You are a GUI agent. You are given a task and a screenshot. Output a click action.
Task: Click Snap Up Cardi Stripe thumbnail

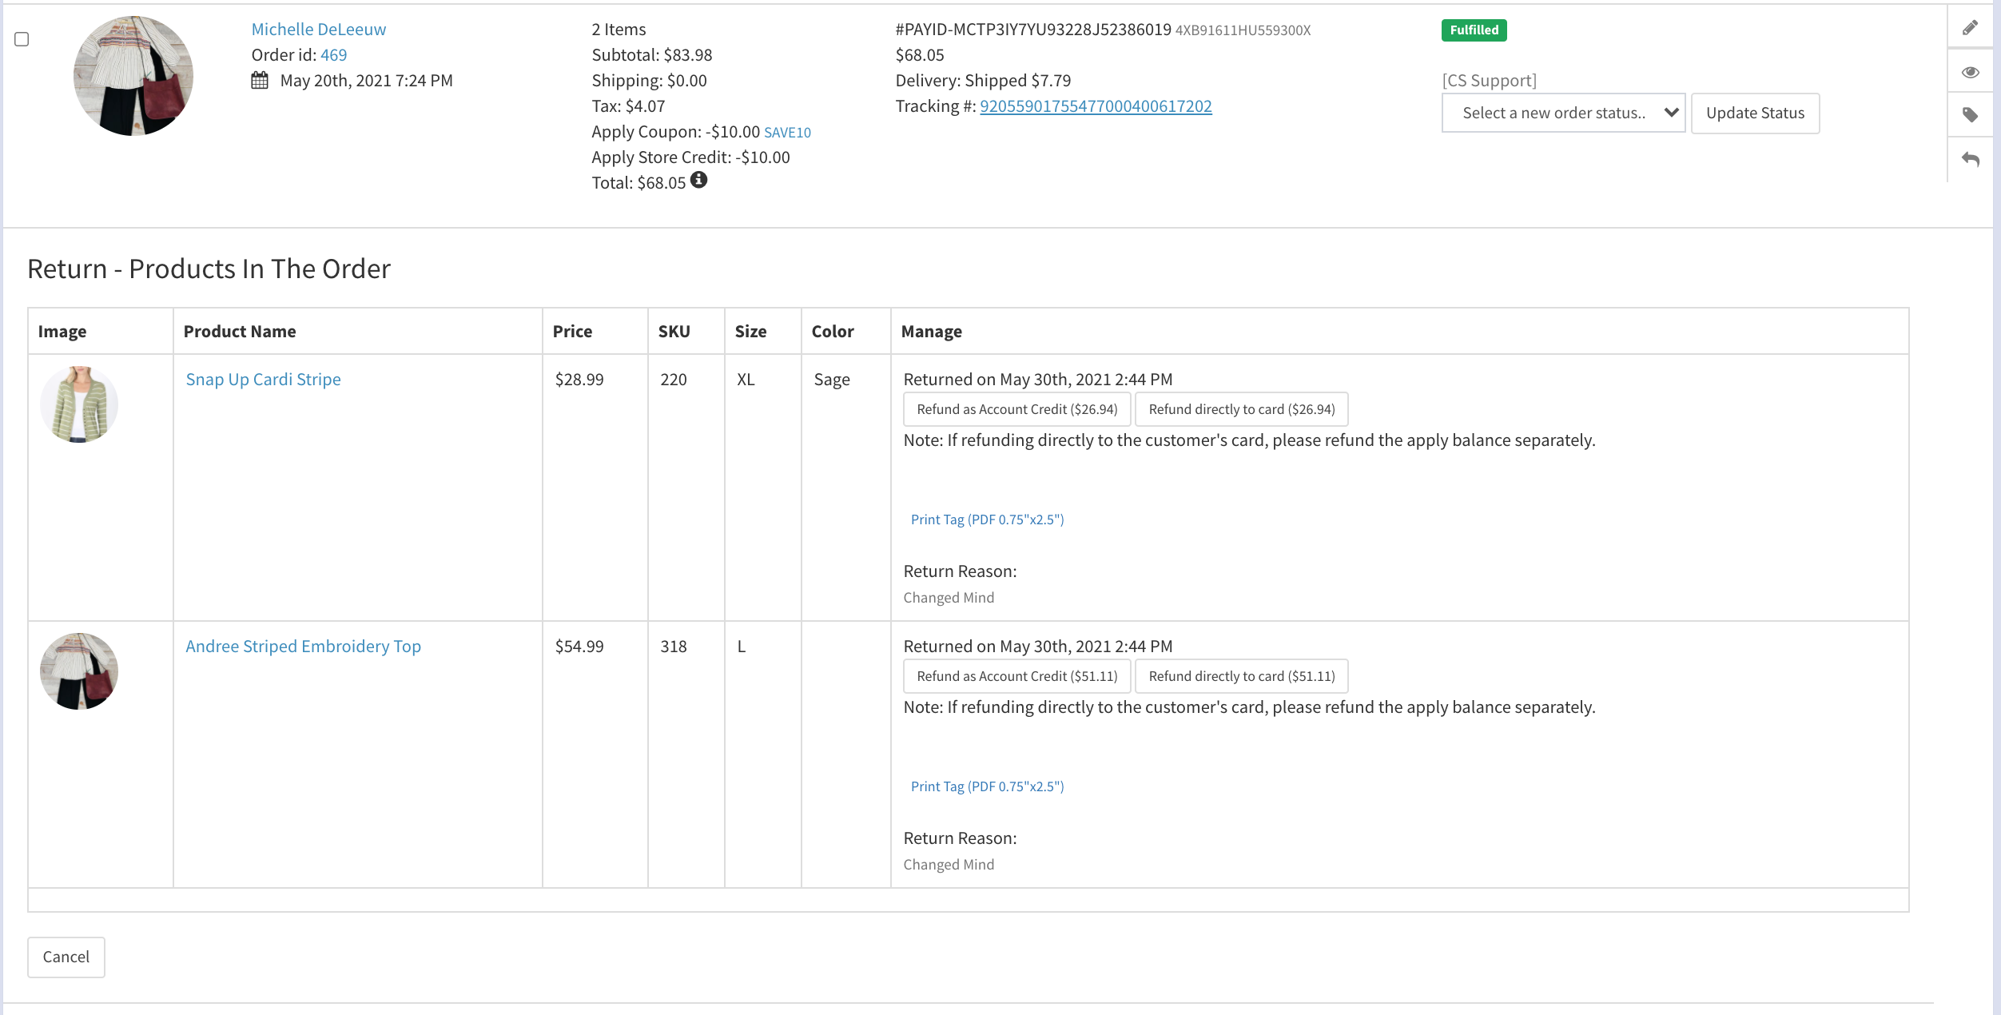pyautogui.click(x=79, y=404)
